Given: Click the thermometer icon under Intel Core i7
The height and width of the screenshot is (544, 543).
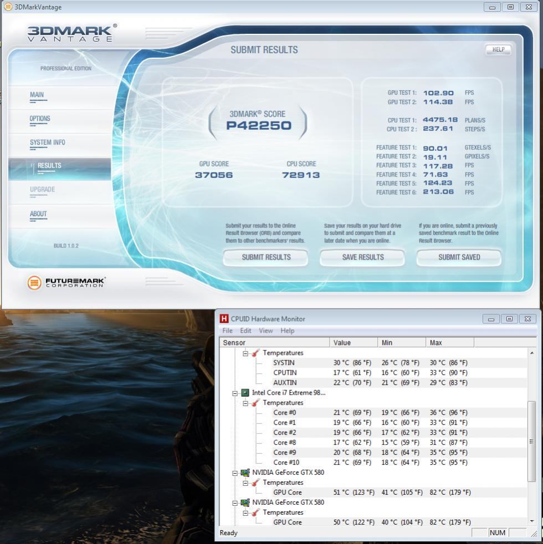Looking at the screenshot, I should coord(255,403).
